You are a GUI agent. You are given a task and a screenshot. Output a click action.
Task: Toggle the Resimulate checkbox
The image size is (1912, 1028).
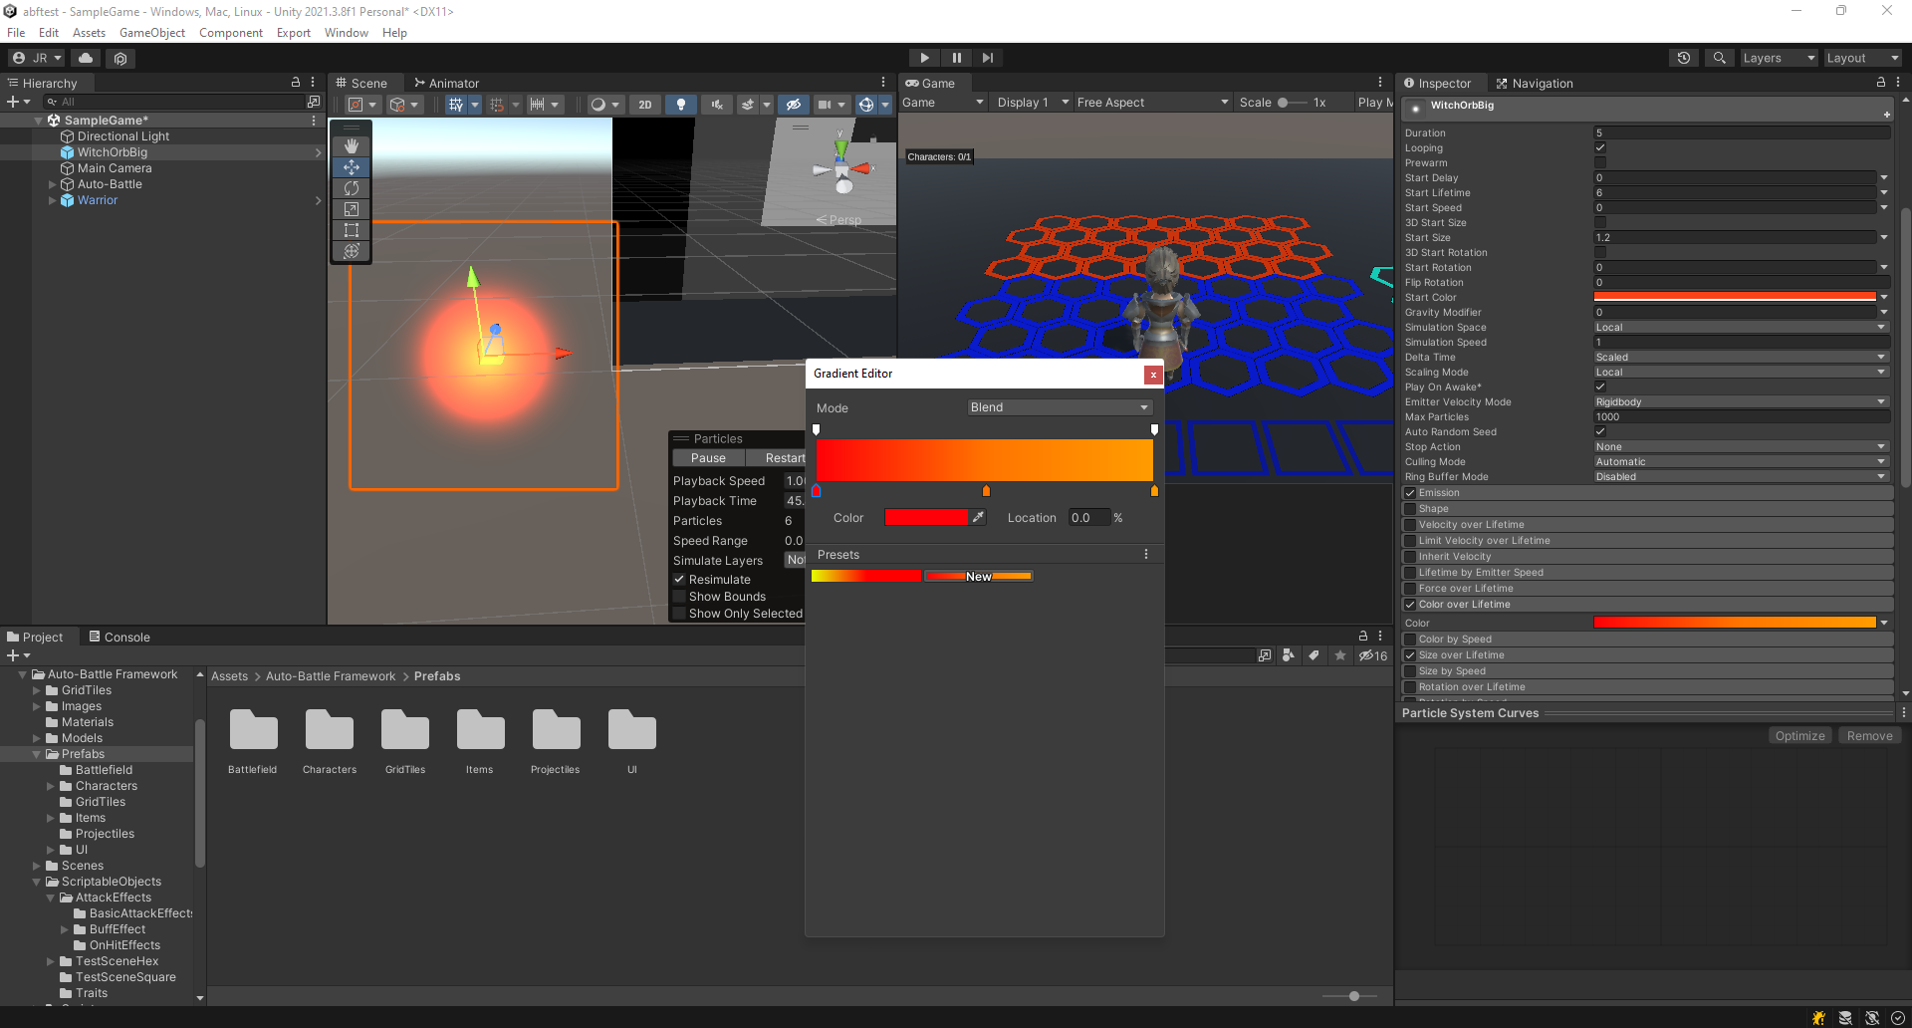[679, 579]
